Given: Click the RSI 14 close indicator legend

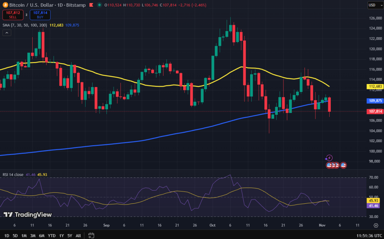Looking at the screenshot, I should (13, 174).
